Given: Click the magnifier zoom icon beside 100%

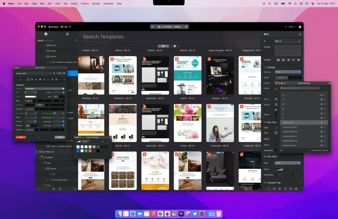Looking at the screenshot, I should coord(286,27).
